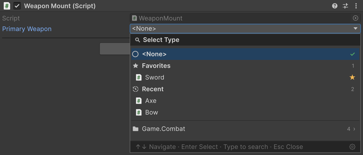This screenshot has width=363, height=155.
Task: Click the Primary Weapon property label
Action: click(27, 29)
